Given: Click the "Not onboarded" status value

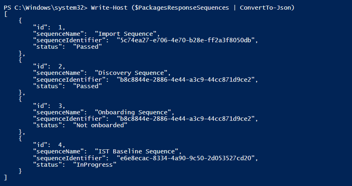Looking at the screenshot, I should (100, 125).
